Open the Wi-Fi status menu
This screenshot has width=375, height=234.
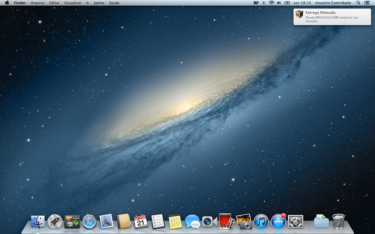(x=271, y=3)
